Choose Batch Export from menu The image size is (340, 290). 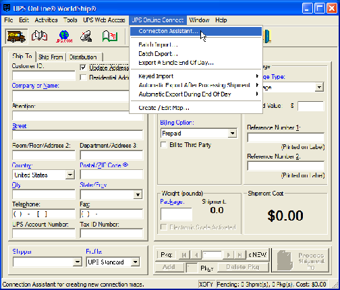[x=196, y=54]
